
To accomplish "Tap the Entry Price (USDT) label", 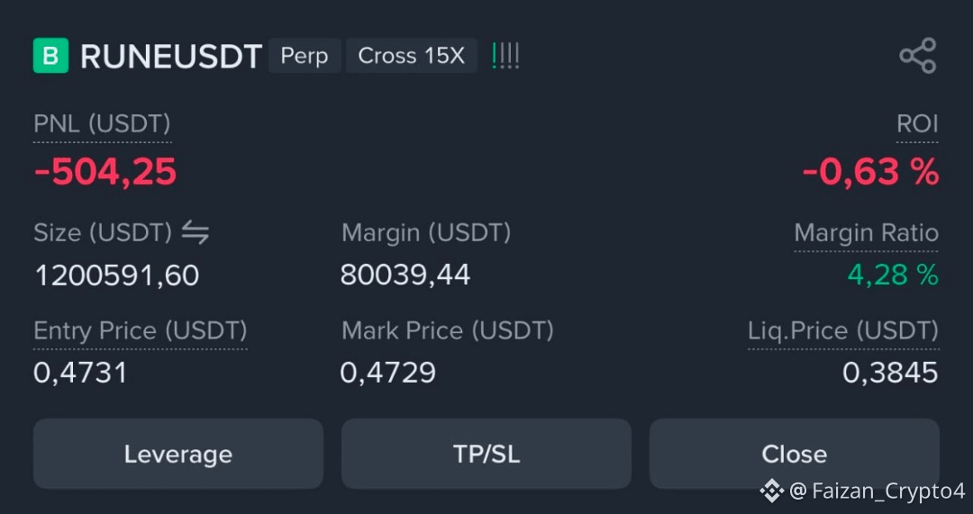I will coord(141,330).
